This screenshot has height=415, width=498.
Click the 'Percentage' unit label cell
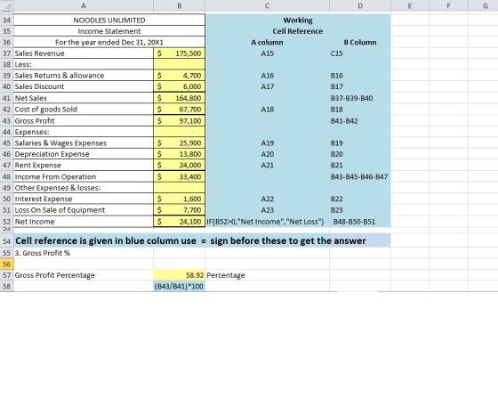coord(267,275)
